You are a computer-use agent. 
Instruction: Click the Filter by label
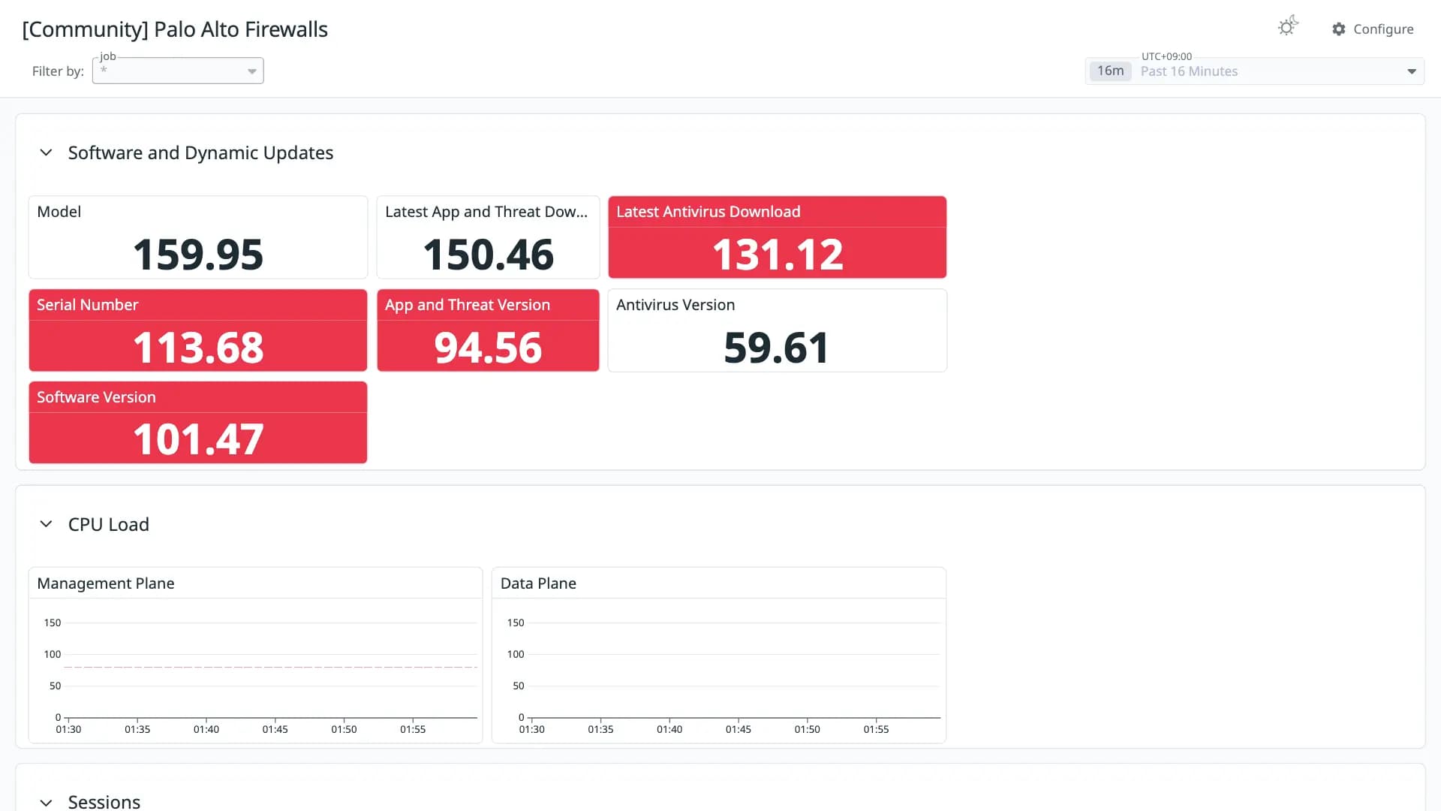[58, 71]
